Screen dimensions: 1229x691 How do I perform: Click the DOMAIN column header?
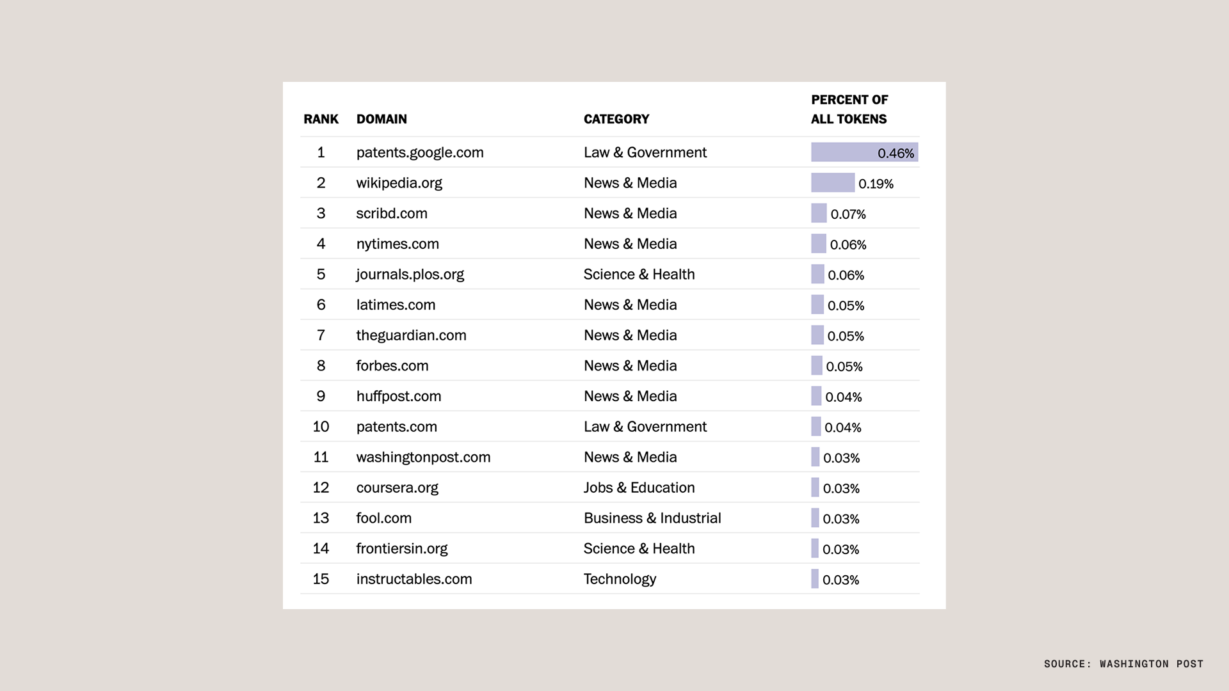[382, 119]
